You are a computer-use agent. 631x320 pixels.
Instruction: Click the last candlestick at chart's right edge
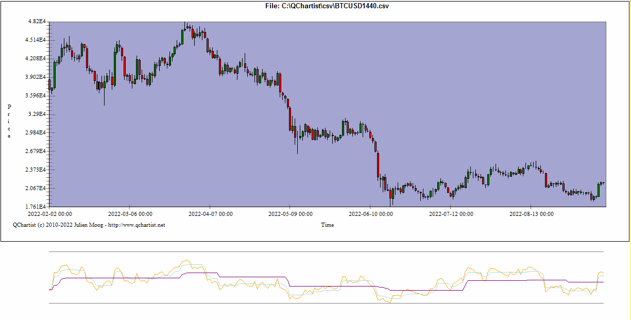[603, 183]
